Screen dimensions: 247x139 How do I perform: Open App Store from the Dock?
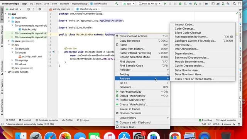(x=124, y=136)
